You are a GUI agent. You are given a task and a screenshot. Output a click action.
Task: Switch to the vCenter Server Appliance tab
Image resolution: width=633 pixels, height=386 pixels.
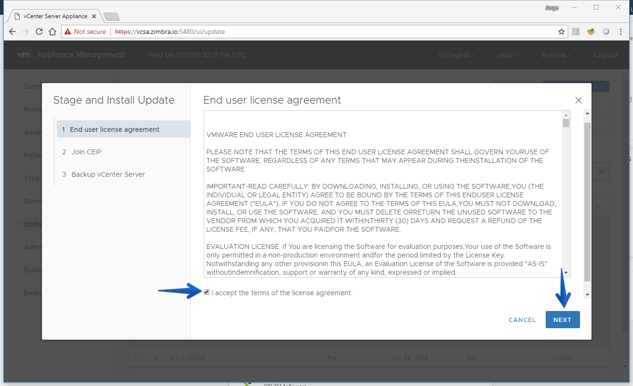pyautogui.click(x=55, y=16)
